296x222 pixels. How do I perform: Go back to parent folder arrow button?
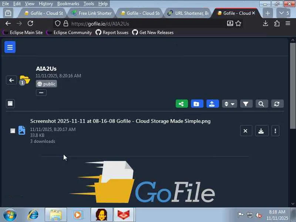[11, 80]
